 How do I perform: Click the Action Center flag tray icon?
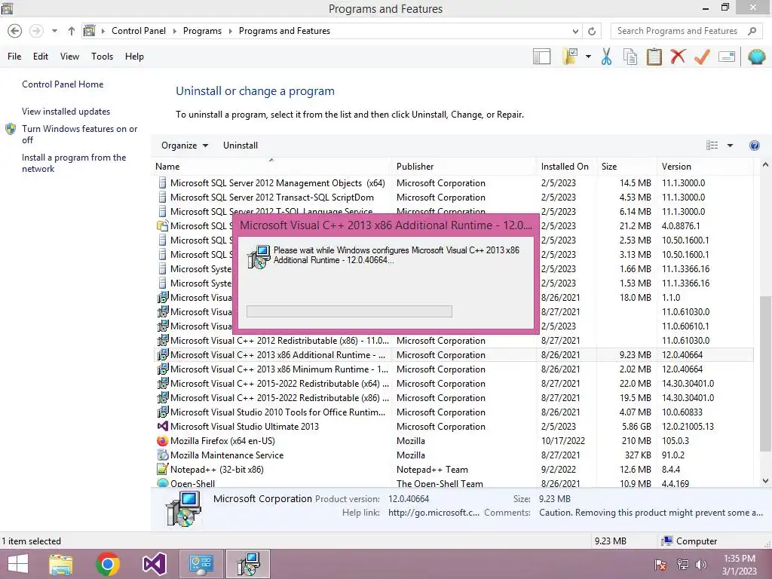(660, 565)
